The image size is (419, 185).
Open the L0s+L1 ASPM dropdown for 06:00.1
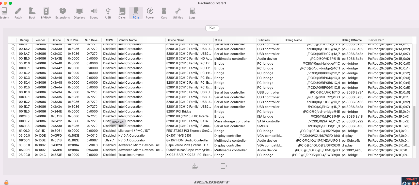point(109,140)
